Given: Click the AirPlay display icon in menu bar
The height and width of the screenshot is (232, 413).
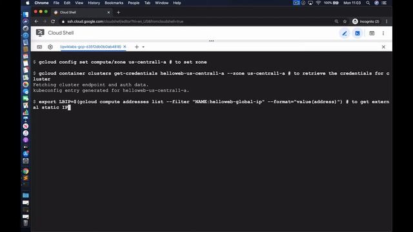Looking at the screenshot, I should (310, 3).
